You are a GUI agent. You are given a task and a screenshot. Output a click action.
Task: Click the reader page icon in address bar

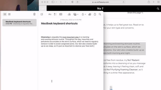pyautogui.click(x=77, y=2)
